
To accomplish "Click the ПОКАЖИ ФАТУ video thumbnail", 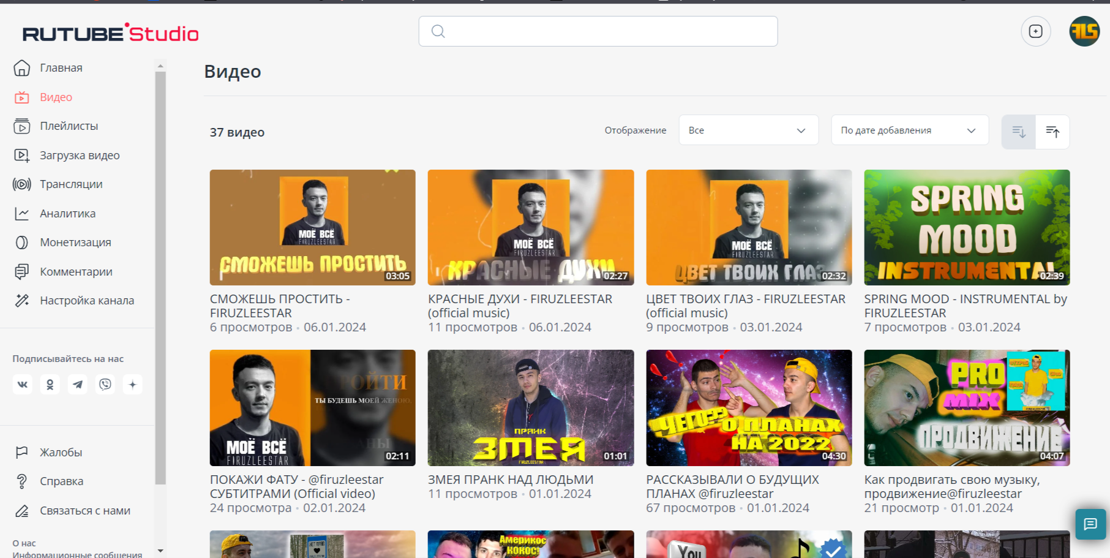I will pyautogui.click(x=313, y=408).
